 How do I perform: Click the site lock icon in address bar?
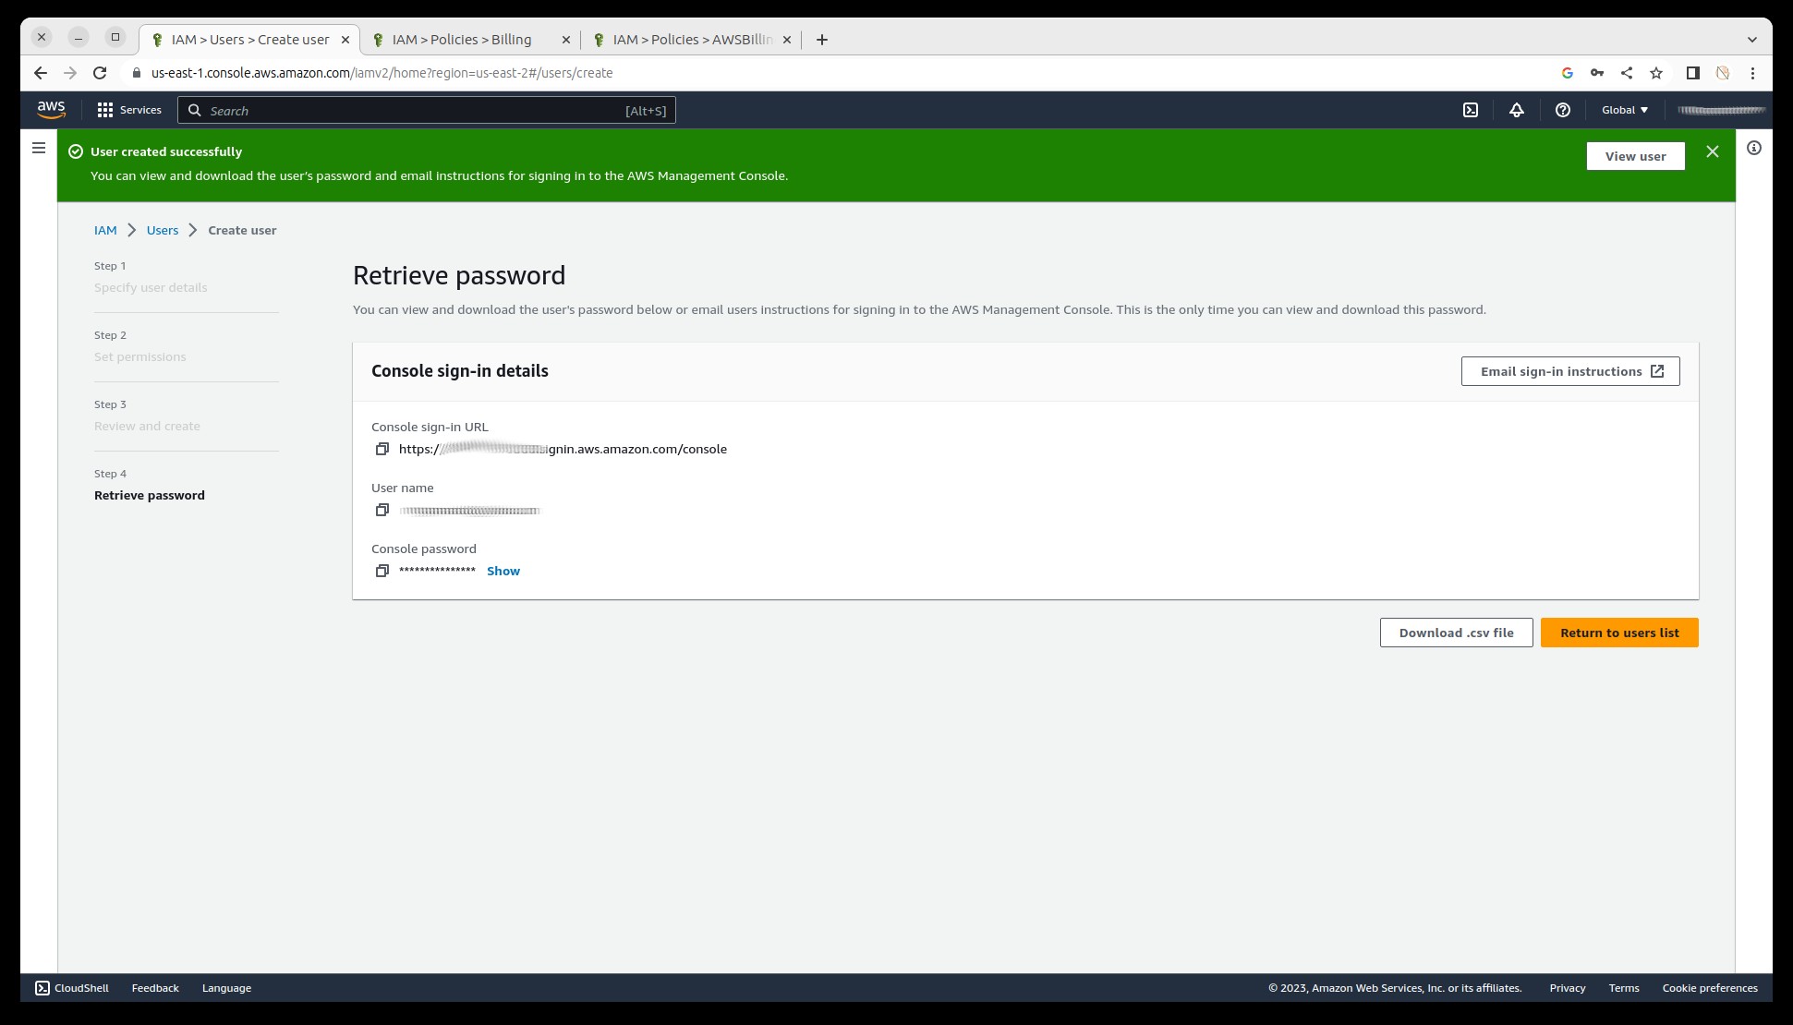pos(137,73)
